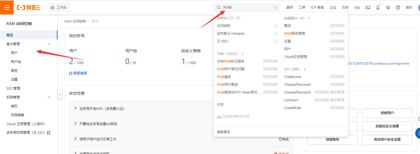The image size is (420, 154).
Task: Open ICP 备案 menu item
Action: (x=317, y=7)
